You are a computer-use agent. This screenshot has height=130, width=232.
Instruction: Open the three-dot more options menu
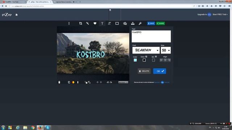click(69, 23)
